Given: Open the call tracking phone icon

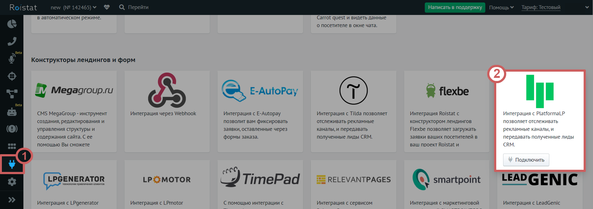Looking at the screenshot, I should point(12,41).
